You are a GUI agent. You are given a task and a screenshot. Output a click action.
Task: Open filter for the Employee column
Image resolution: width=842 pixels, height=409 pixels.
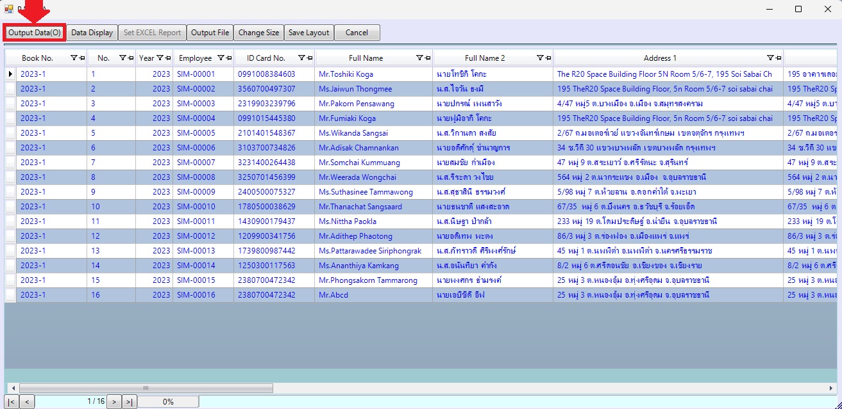coord(221,58)
